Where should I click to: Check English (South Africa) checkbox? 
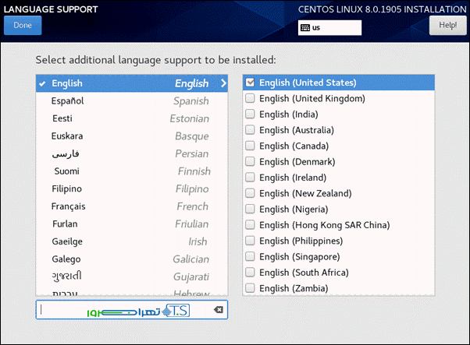(250, 273)
